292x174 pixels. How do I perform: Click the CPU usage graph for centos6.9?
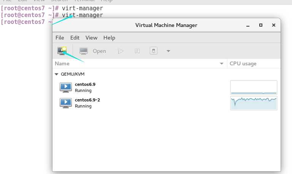(254, 87)
